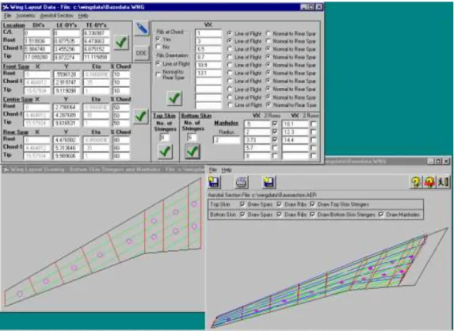Click the exit door icon in isometric window
This screenshot has width=454, height=331.
pyautogui.click(x=443, y=182)
